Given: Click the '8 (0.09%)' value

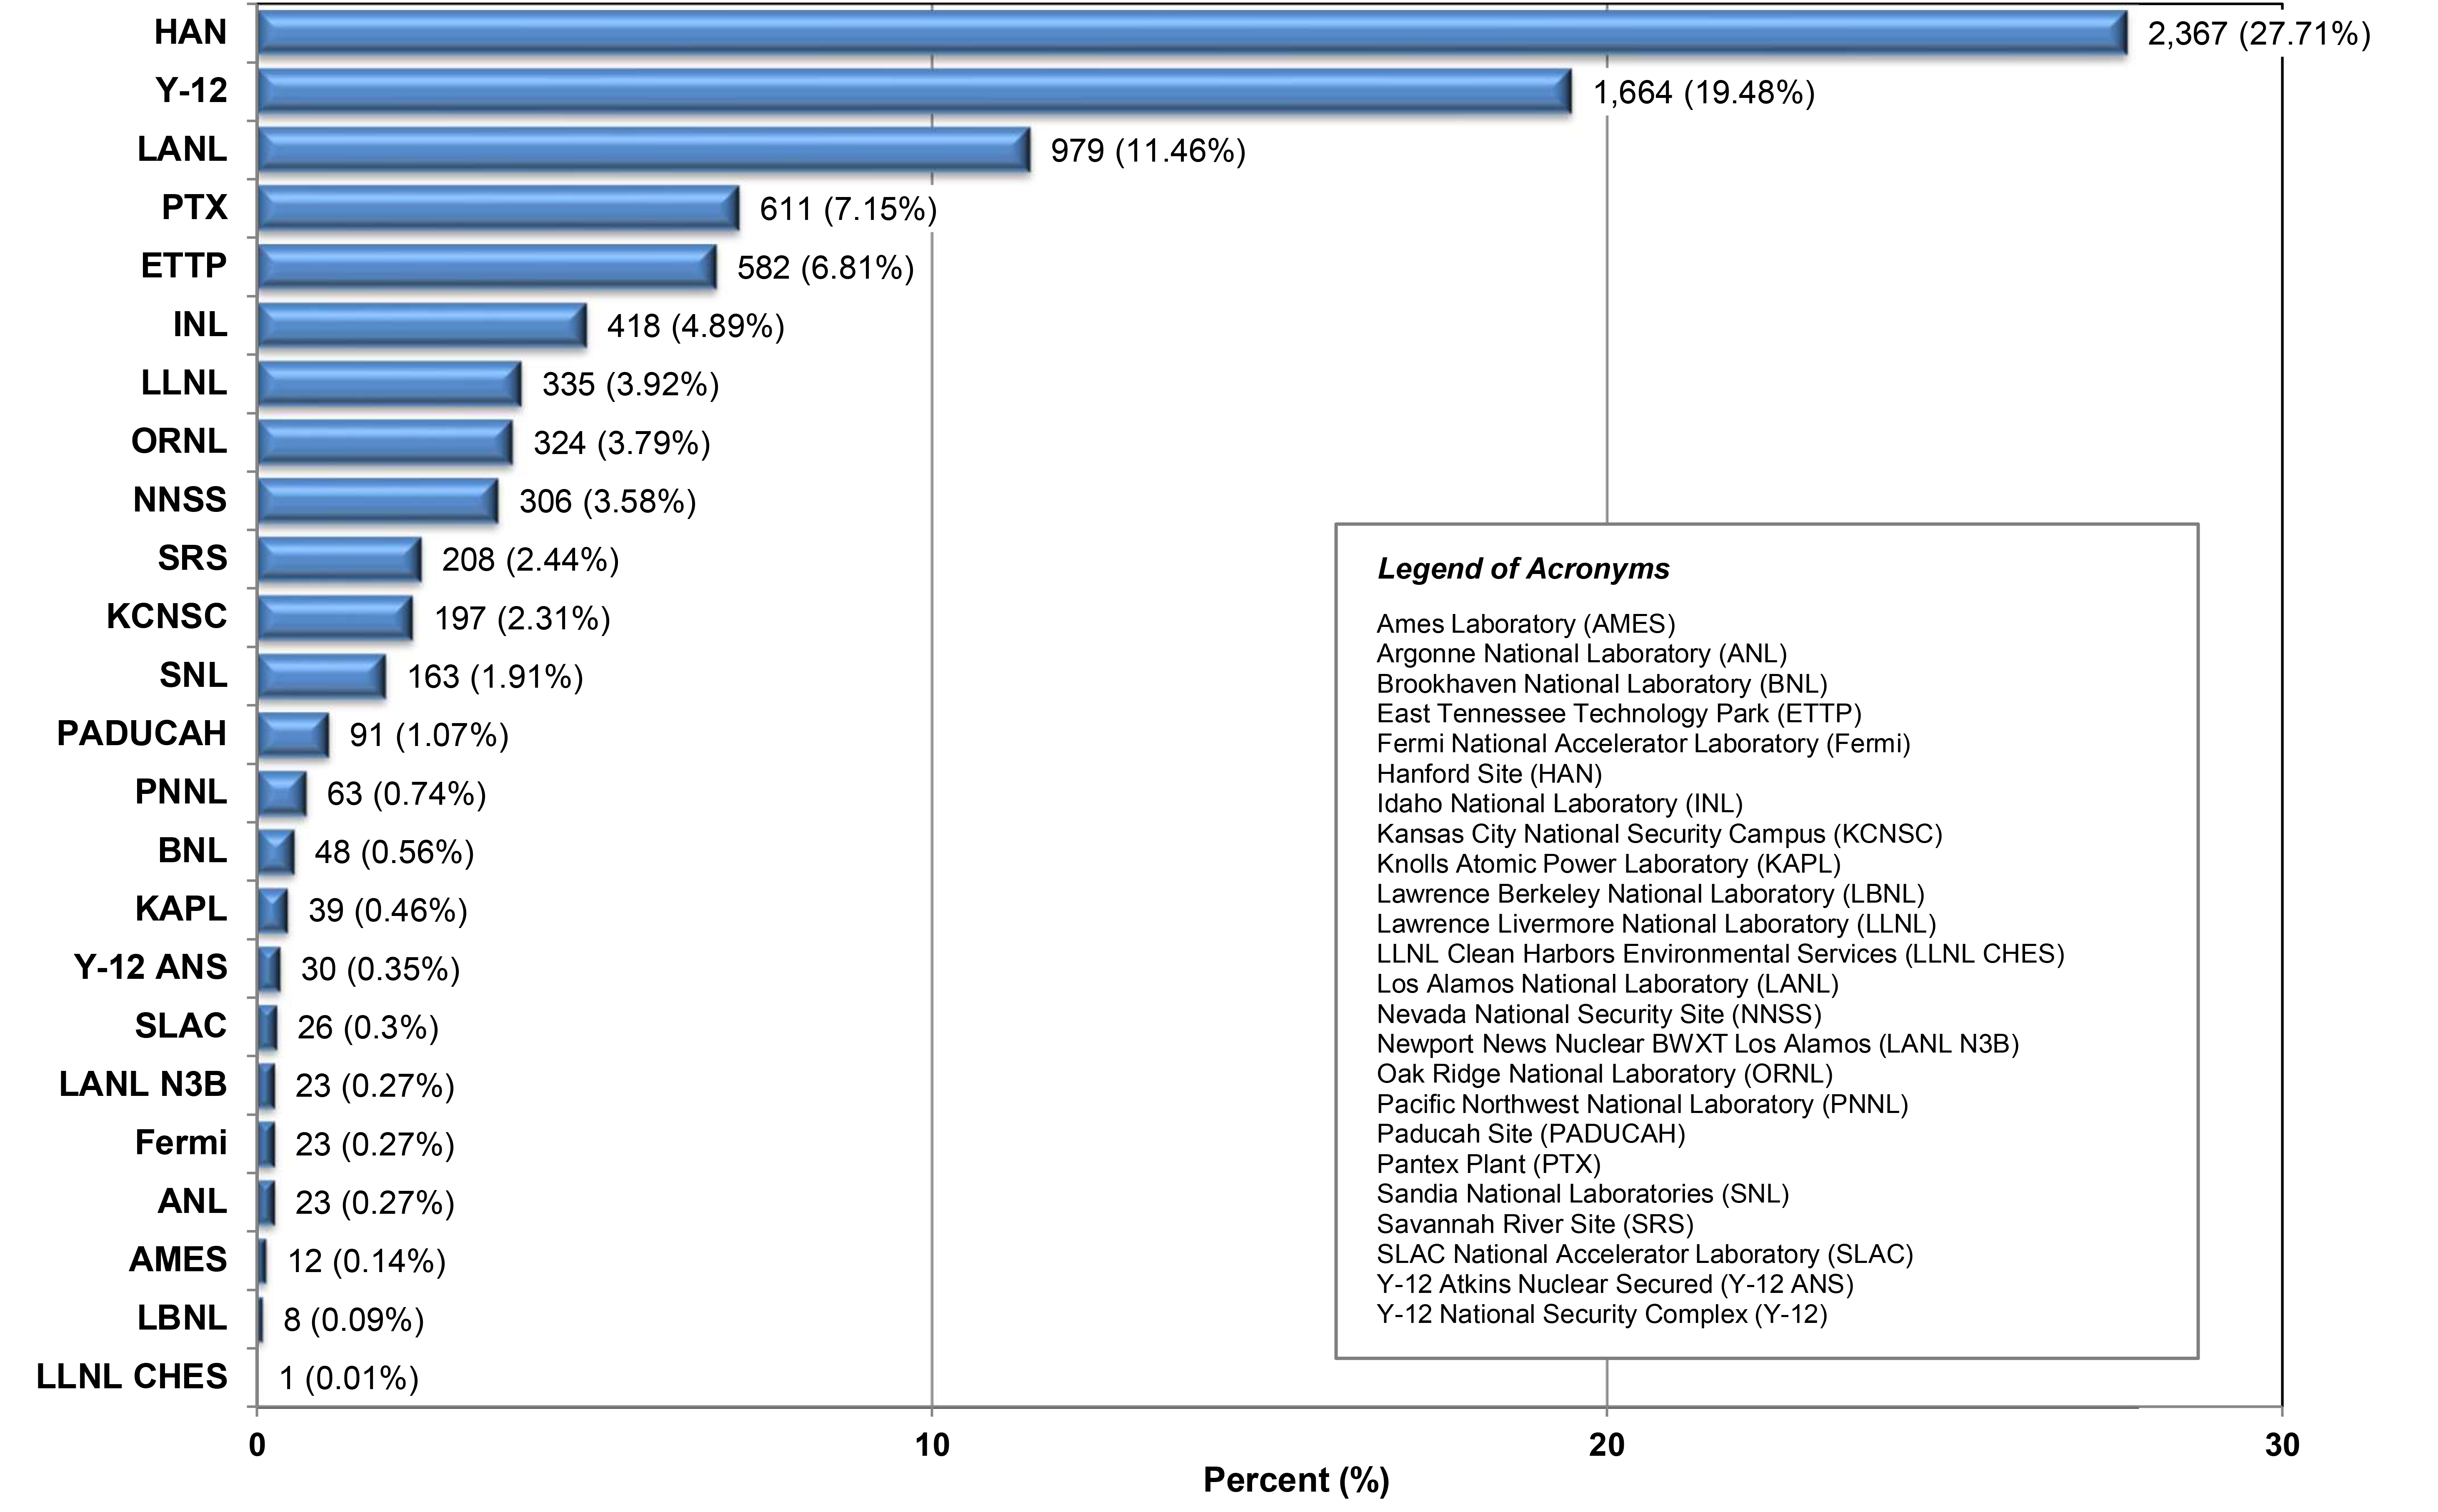Looking at the screenshot, I should pyautogui.click(x=354, y=1320).
